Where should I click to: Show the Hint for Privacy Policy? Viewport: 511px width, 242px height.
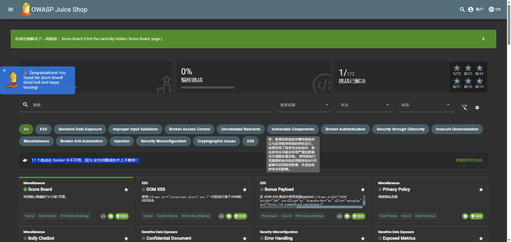point(477,216)
